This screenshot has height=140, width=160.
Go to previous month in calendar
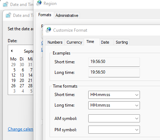[x=12, y=51]
